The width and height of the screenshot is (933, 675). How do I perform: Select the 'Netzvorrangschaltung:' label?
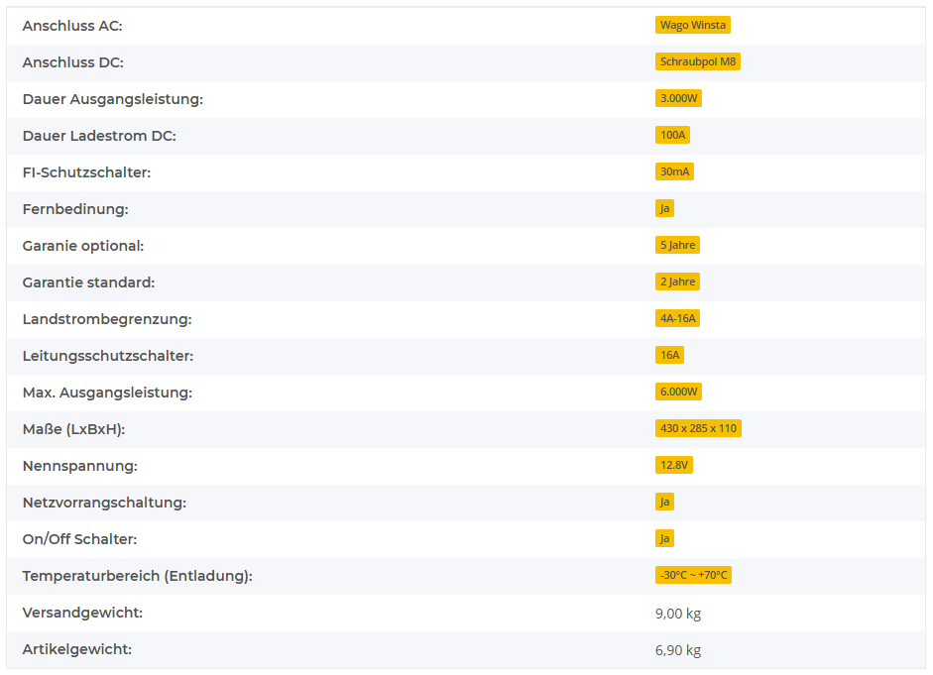[105, 503]
